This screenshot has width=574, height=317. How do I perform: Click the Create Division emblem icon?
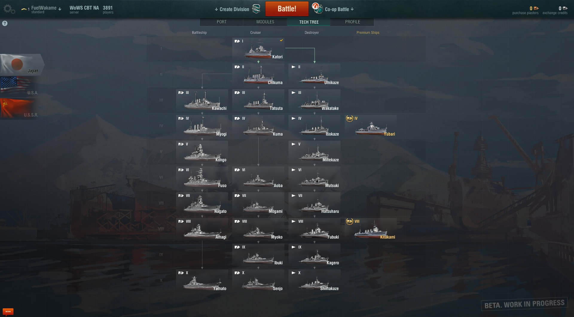pos(256,9)
